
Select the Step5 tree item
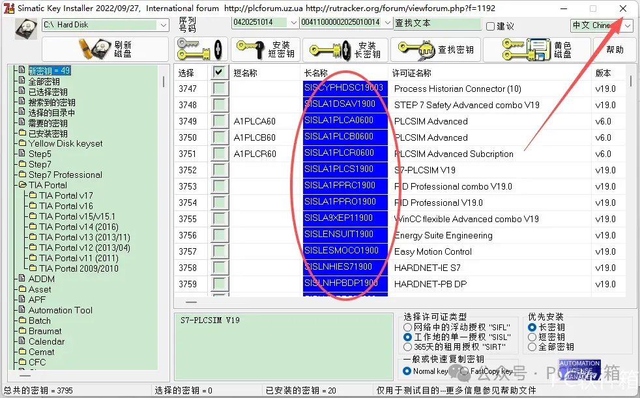[40, 154]
